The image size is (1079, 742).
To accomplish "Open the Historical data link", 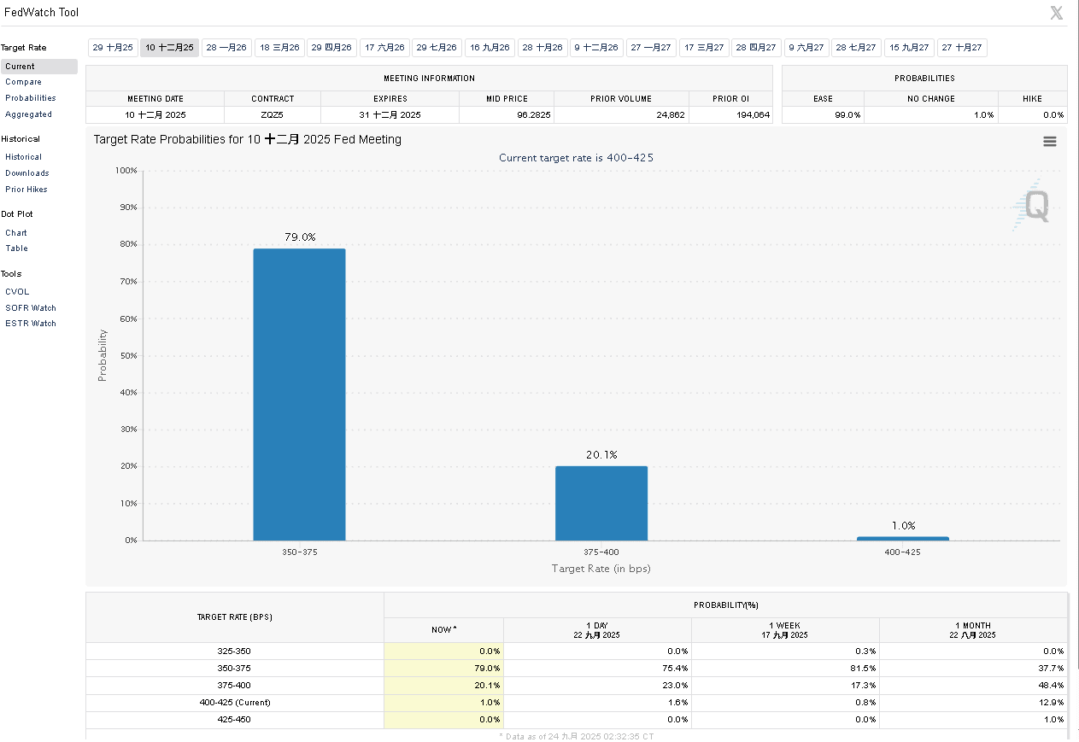I will [x=23, y=157].
